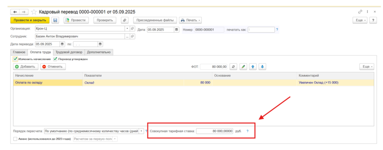383x150 pixels.
Task: Click into the Сотрудник field
Action: click(80, 36)
